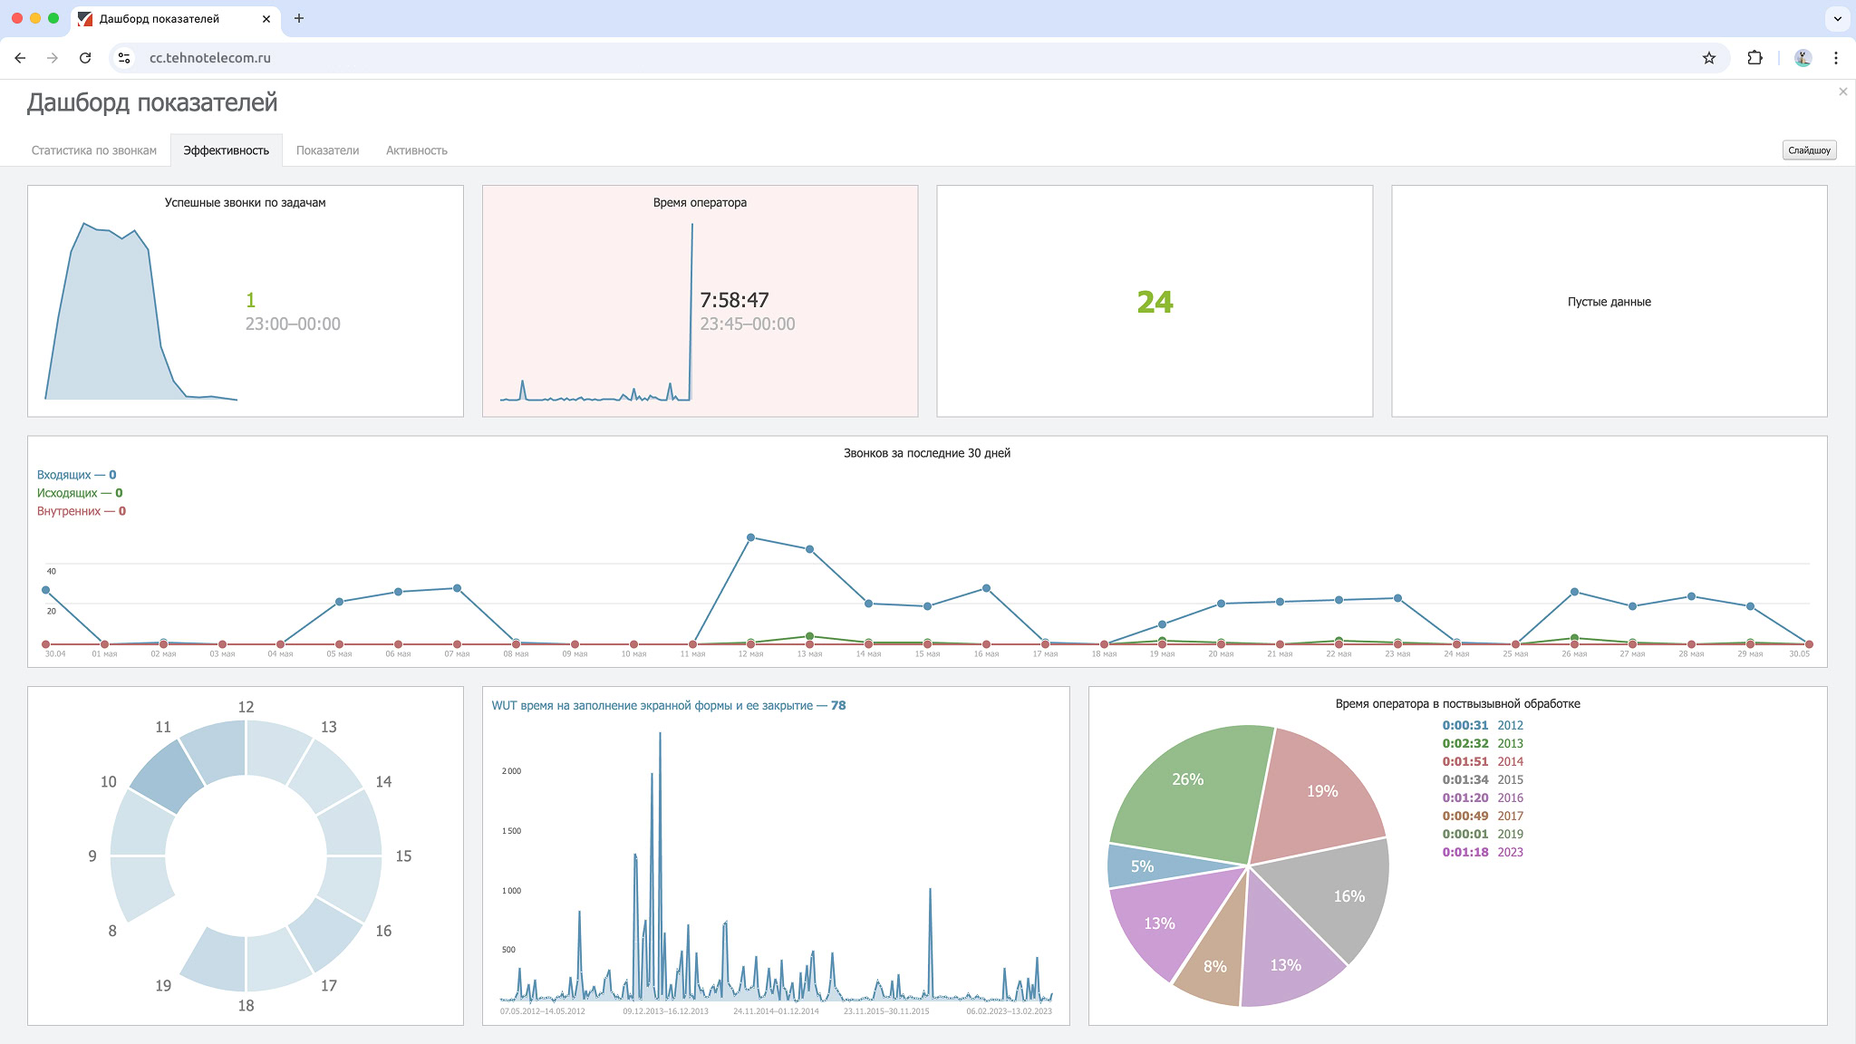1856x1044 pixels.
Task: Click the page reload icon
Action: point(85,58)
